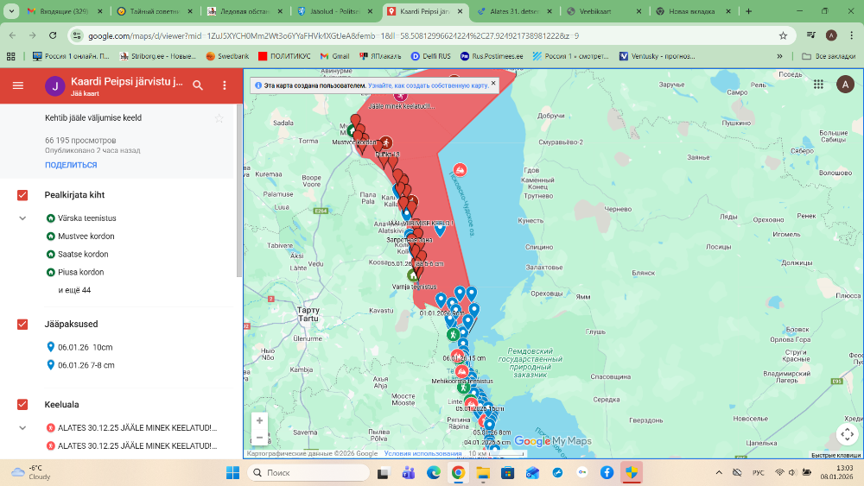The image size is (864, 486).
Task: Open the three-dot options menu of the map
Action: [225, 85]
